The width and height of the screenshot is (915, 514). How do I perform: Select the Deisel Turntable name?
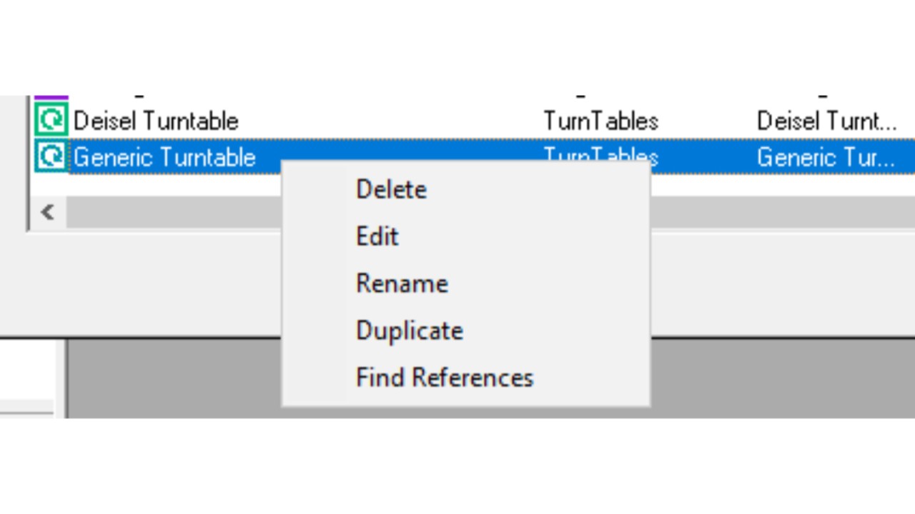(156, 121)
